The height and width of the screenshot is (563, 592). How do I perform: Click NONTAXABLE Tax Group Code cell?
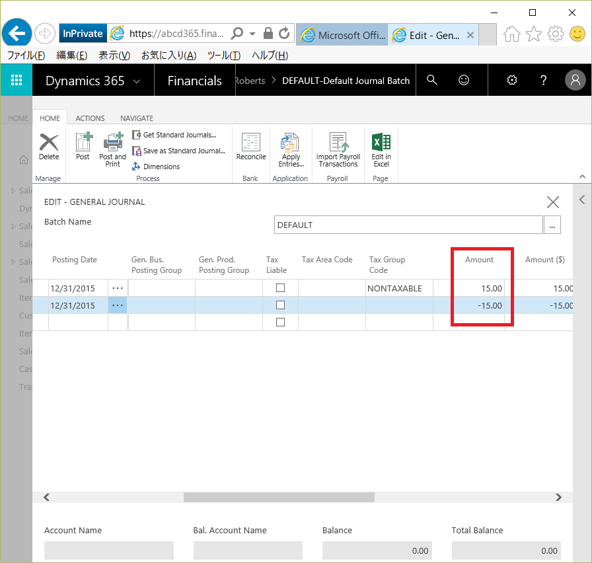399,288
